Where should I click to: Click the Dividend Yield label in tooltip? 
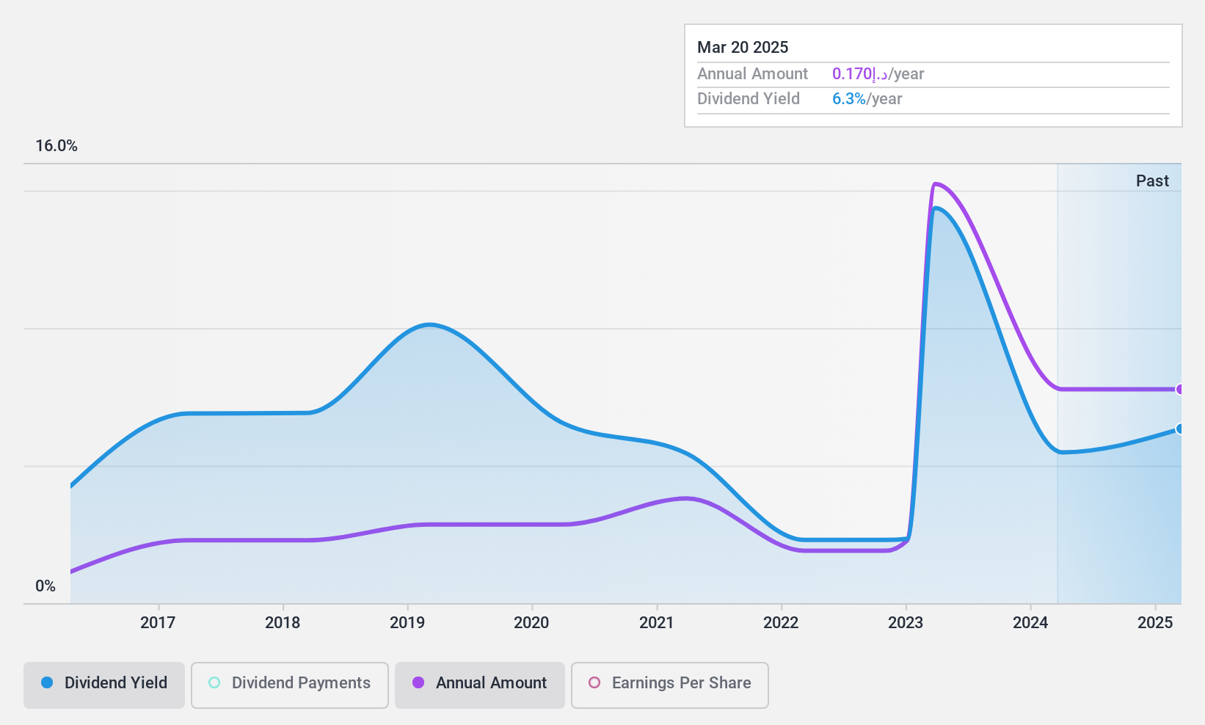(749, 99)
